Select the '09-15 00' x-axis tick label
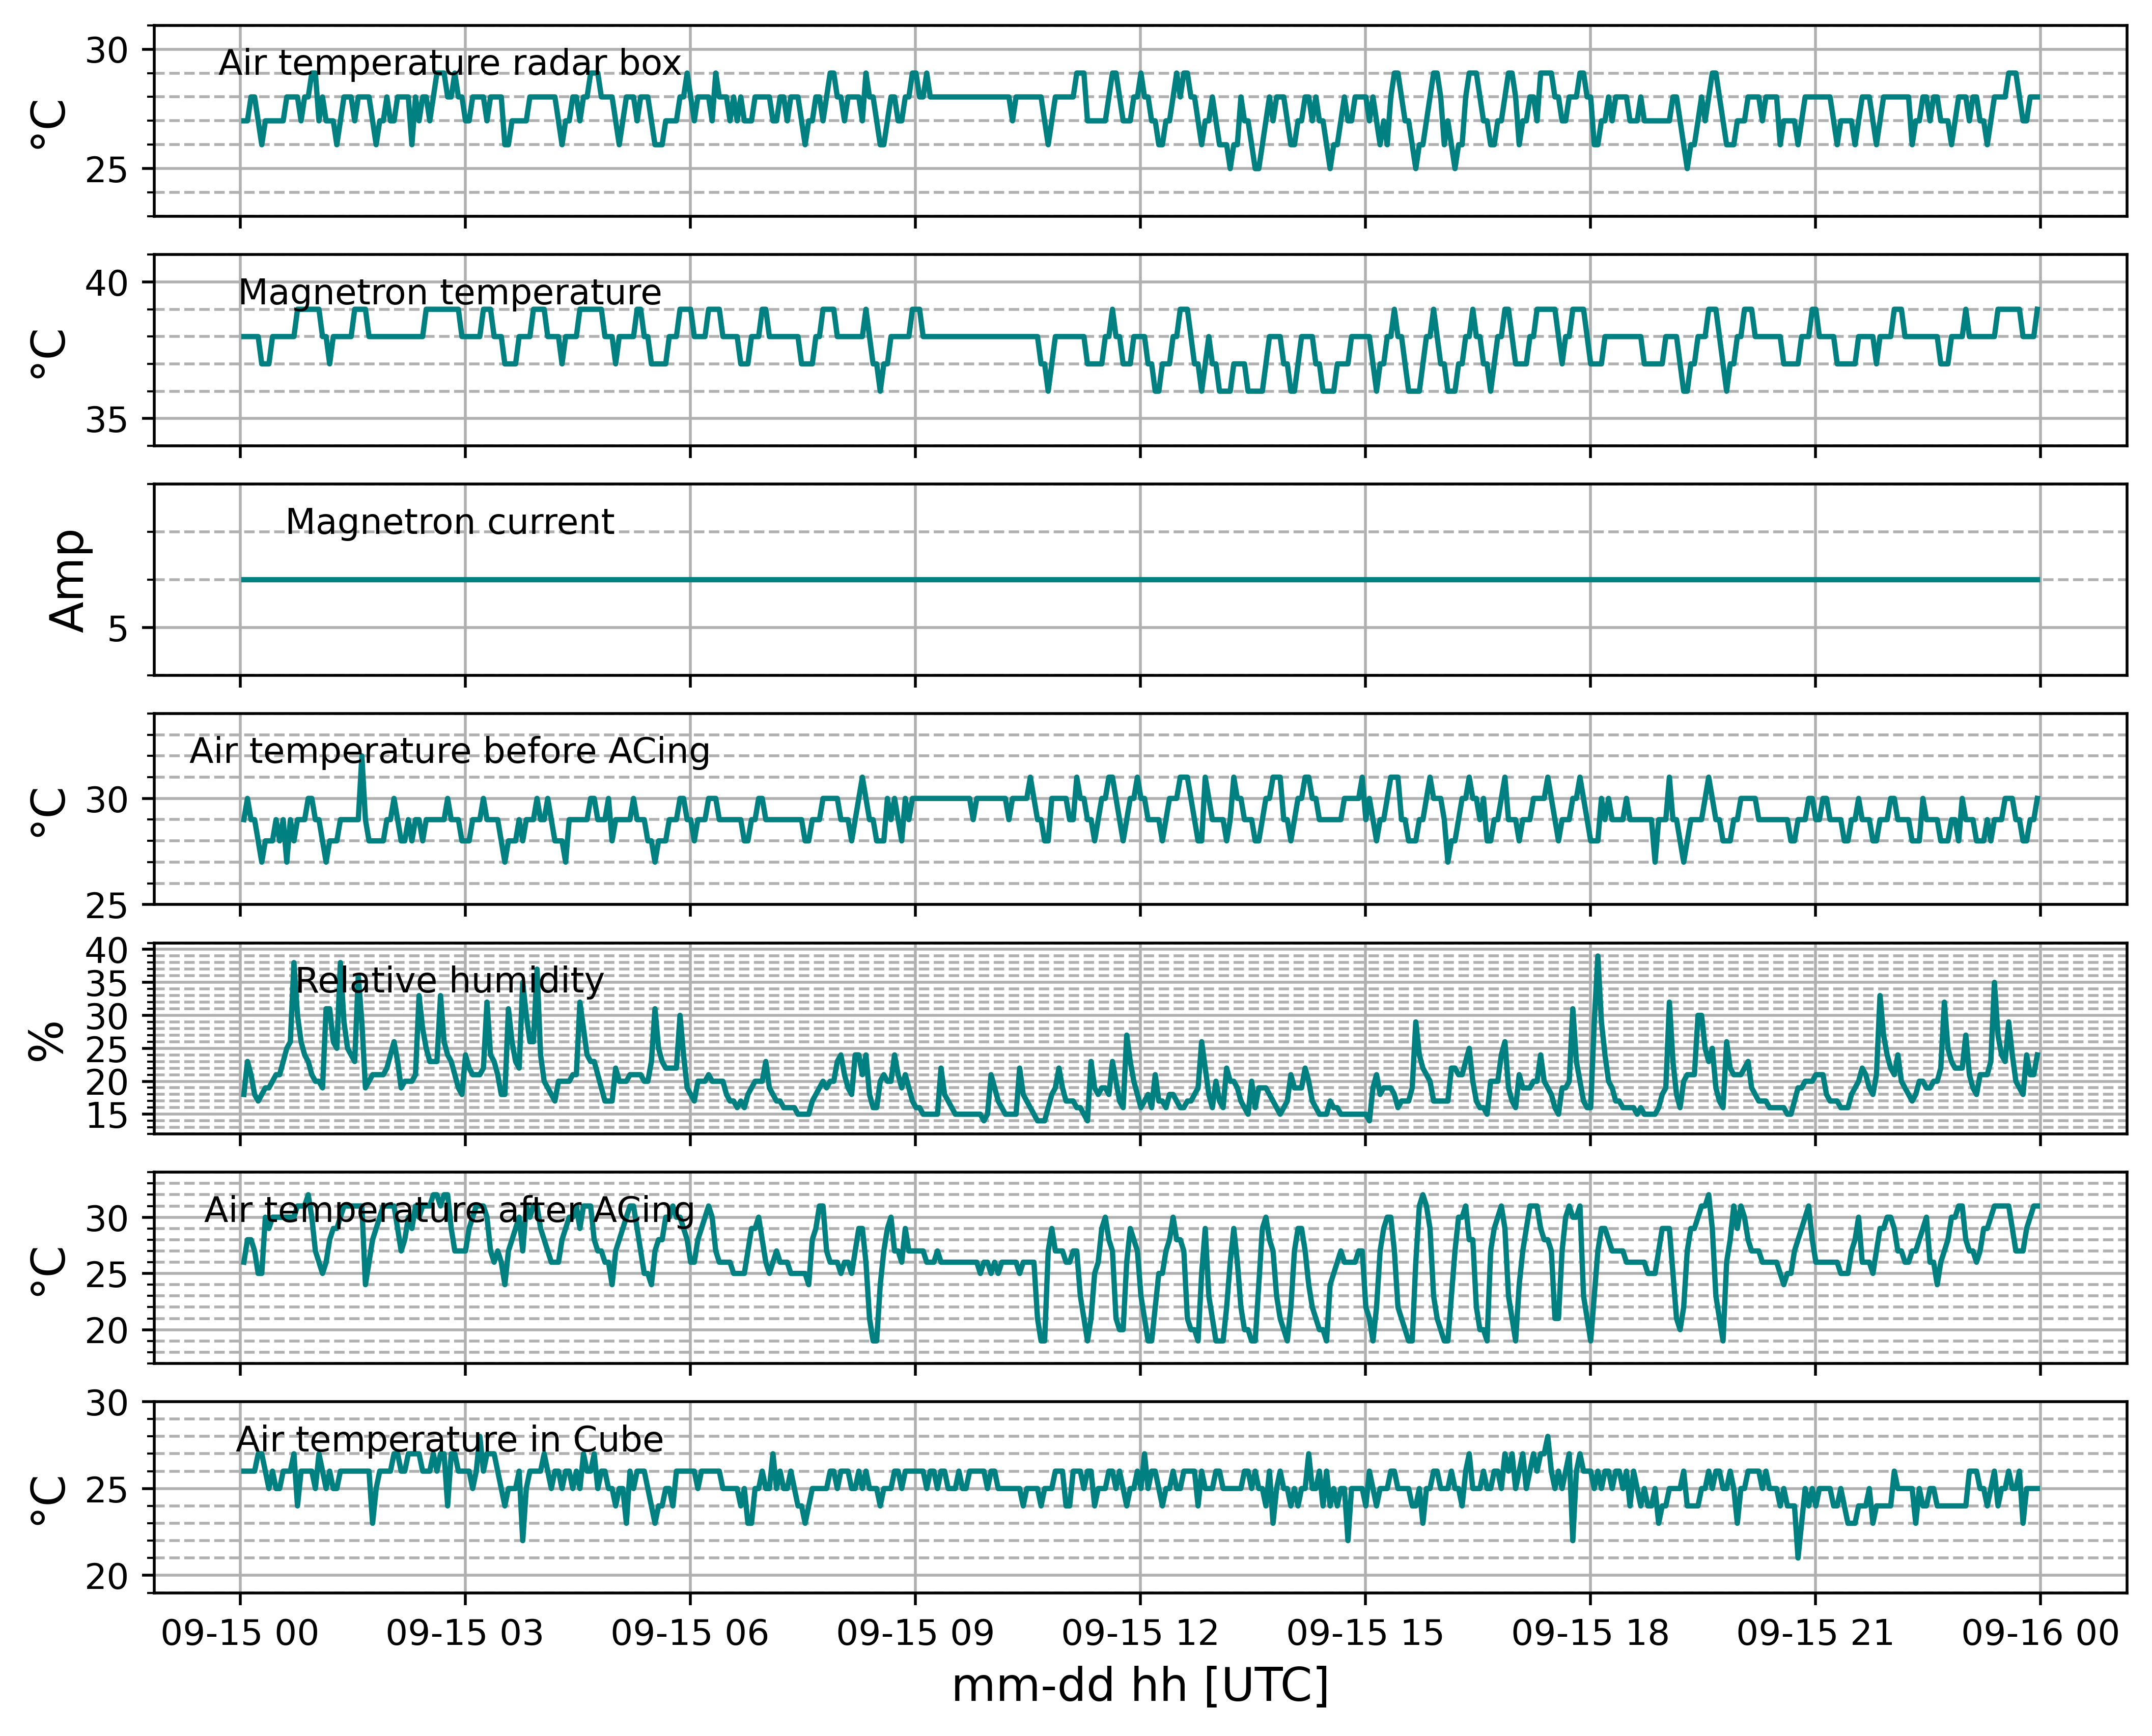The width and height of the screenshot is (2152, 1736). click(x=239, y=1633)
